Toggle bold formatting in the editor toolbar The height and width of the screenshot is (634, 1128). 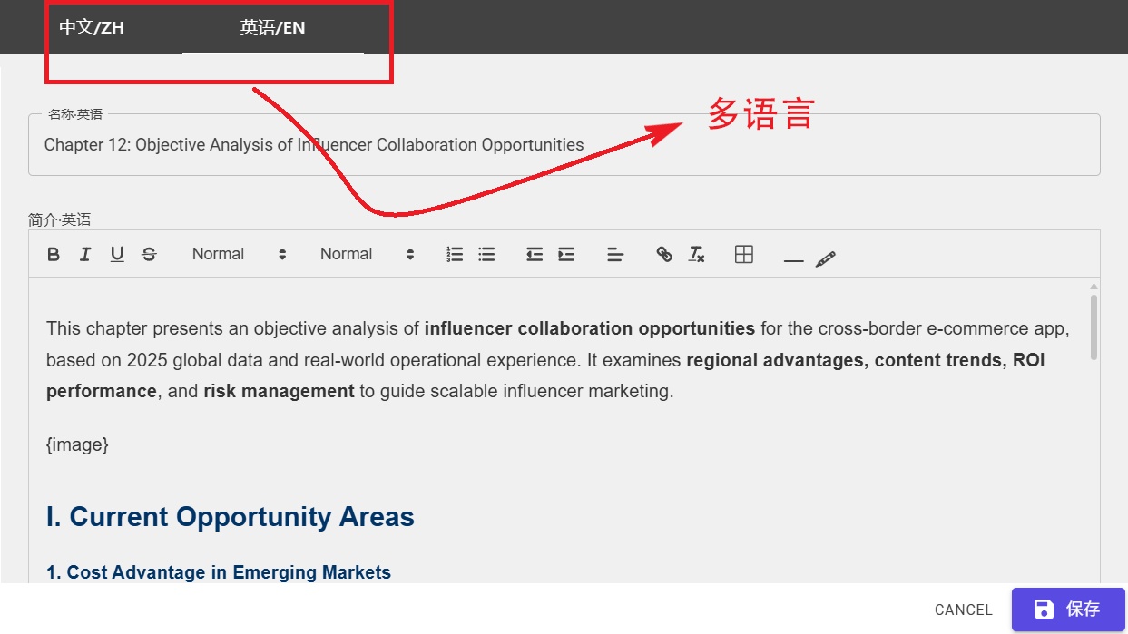pyautogui.click(x=54, y=255)
